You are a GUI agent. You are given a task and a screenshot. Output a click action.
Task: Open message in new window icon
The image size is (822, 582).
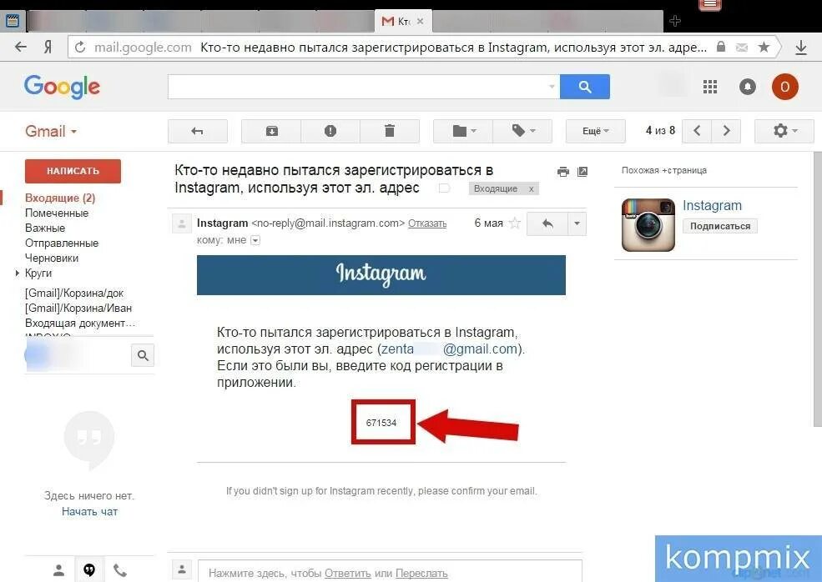[582, 172]
